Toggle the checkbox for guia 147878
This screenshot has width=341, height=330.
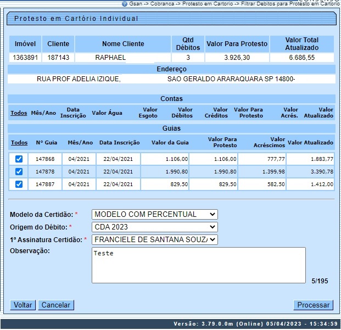point(19,171)
